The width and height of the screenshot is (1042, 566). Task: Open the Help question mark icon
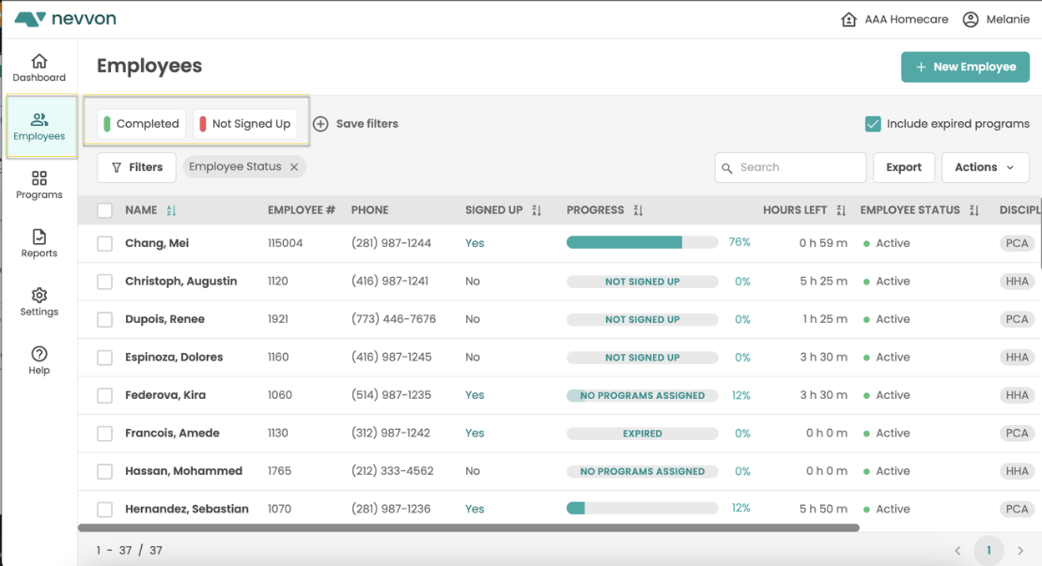coord(39,354)
